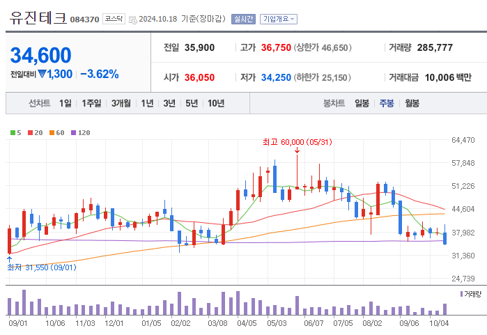The height and width of the screenshot is (335, 487).
Task: Click the clock icon beside the date
Action: pos(133,20)
